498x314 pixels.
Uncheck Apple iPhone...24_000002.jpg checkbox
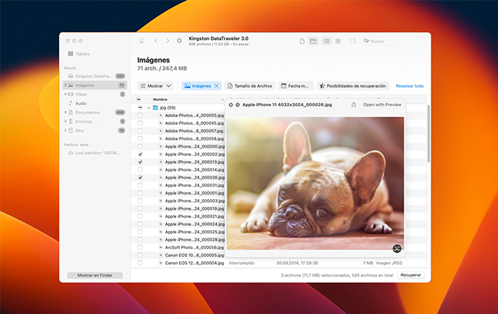[140, 154]
